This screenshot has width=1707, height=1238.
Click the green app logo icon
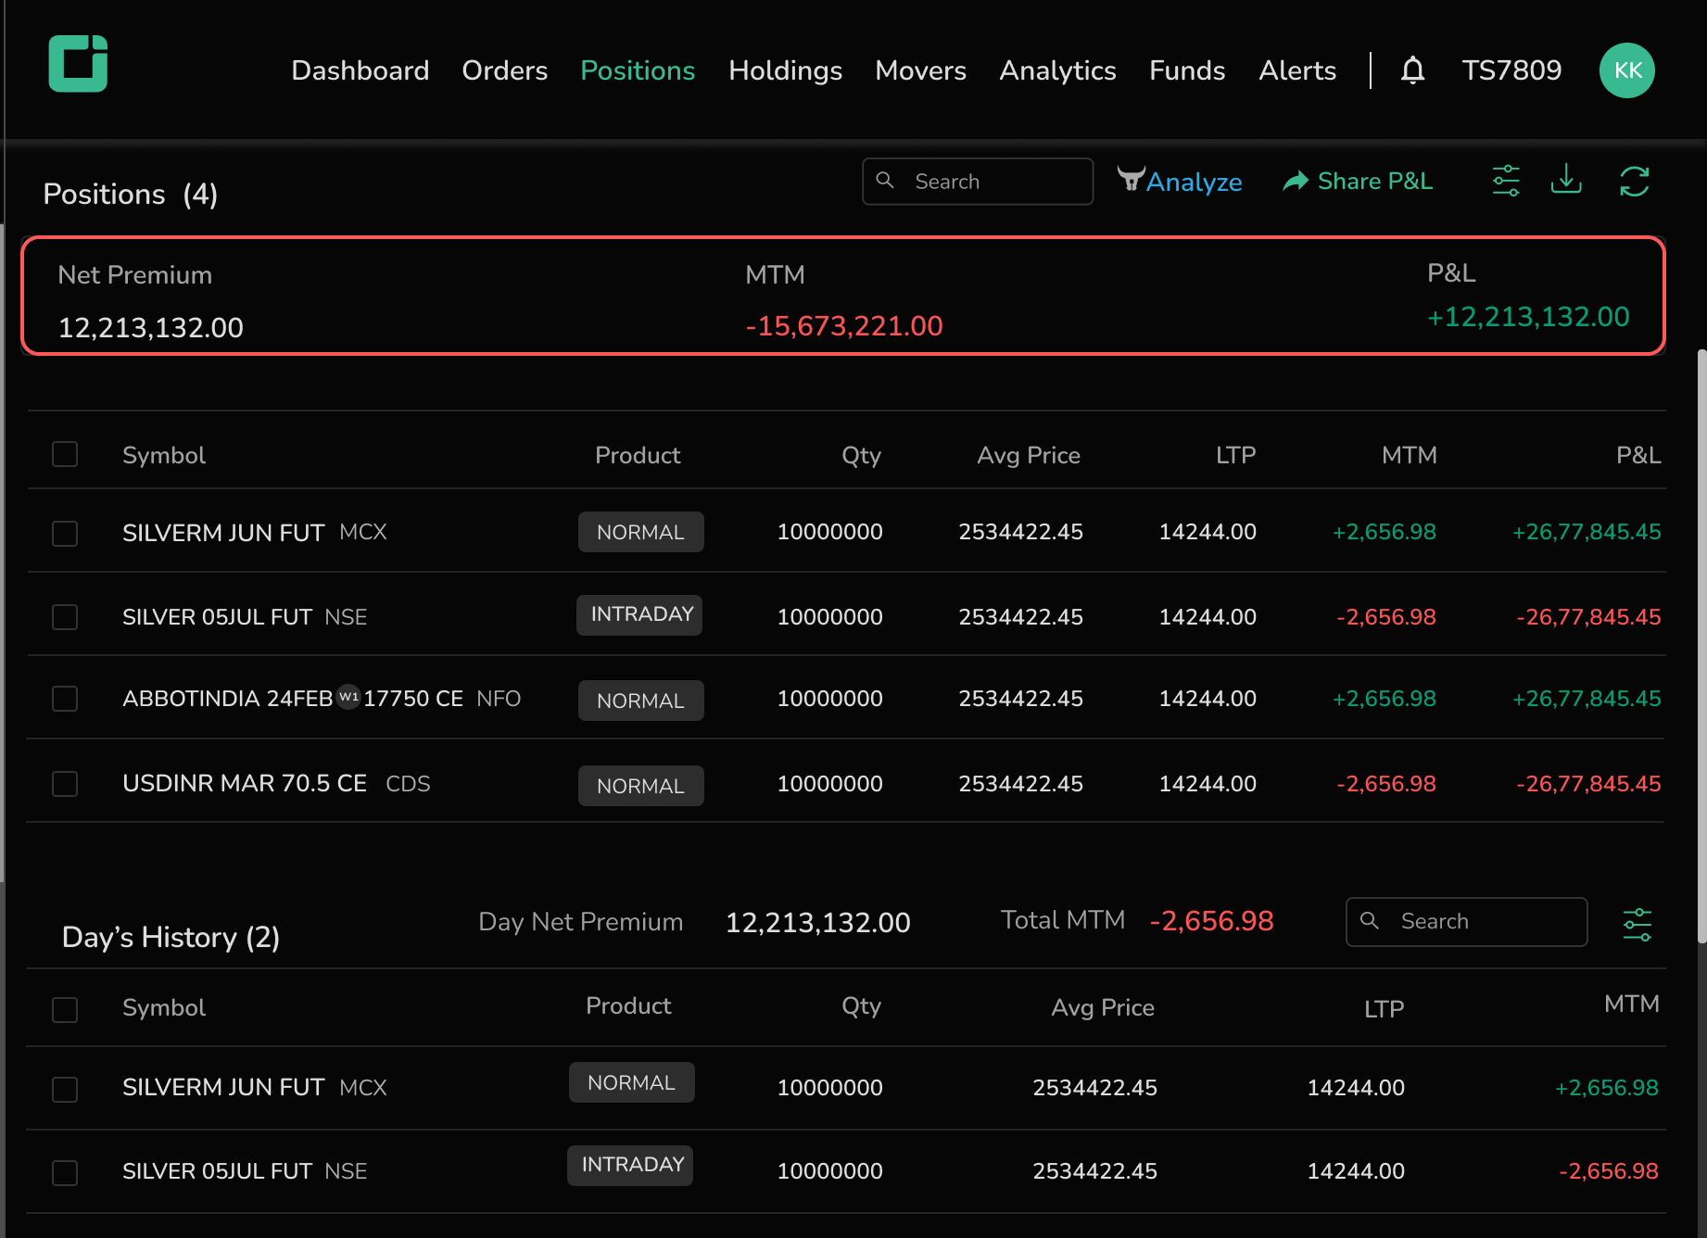(78, 64)
